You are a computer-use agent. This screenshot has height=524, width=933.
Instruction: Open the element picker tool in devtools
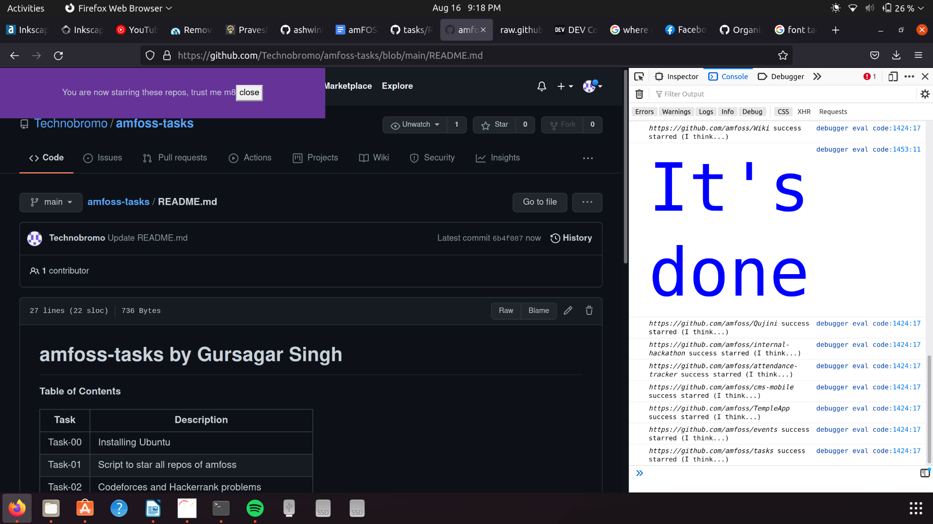[639, 77]
